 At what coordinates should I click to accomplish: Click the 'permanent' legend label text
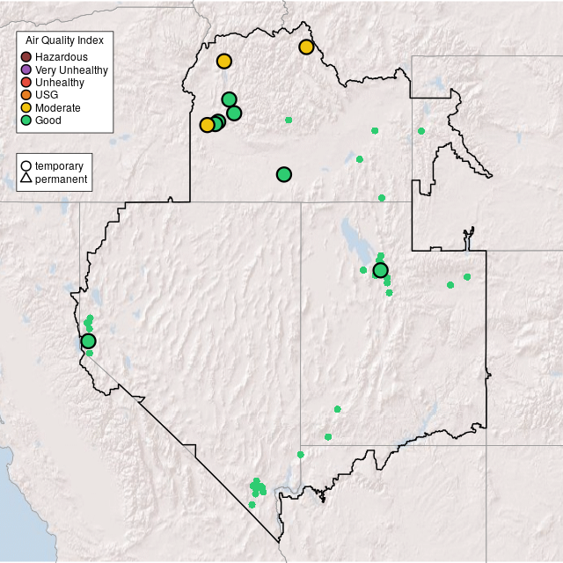61,179
